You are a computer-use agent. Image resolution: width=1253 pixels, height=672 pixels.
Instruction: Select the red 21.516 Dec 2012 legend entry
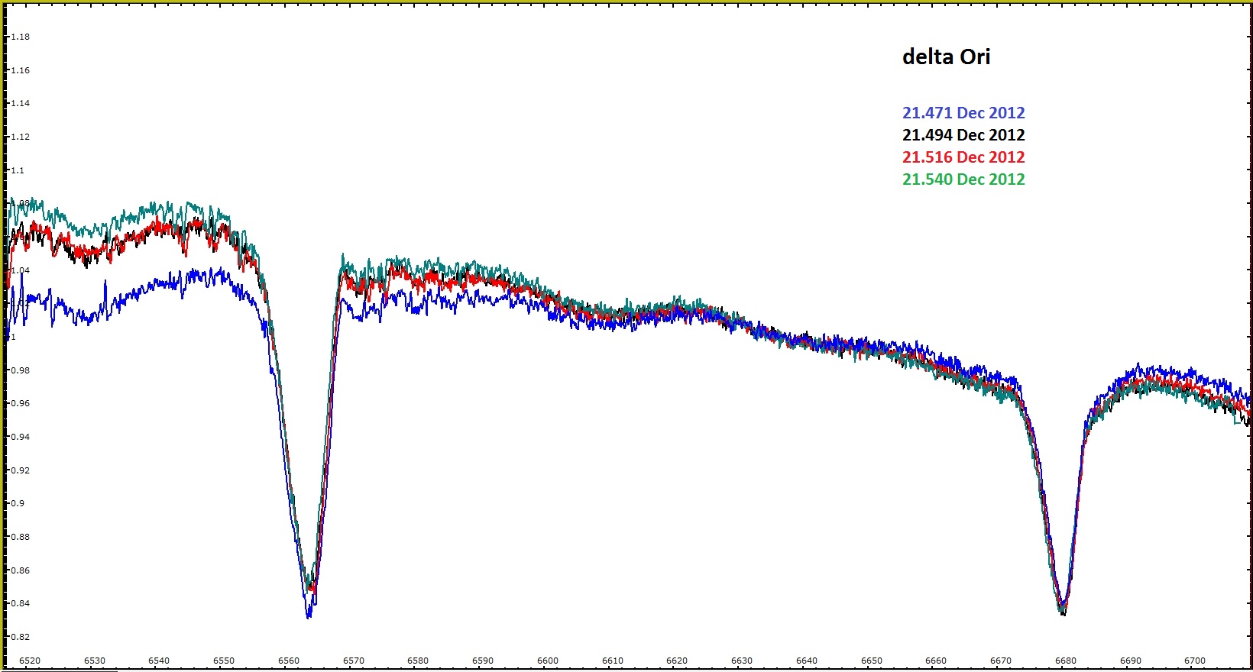pos(963,157)
